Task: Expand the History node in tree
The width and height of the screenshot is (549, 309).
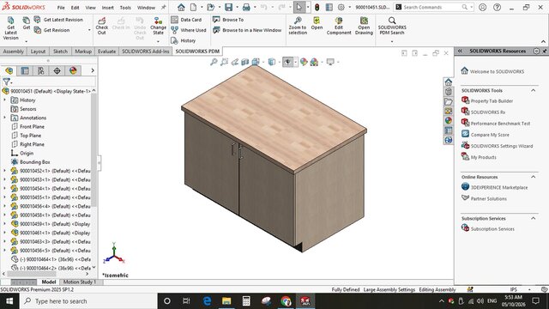Action: [4, 100]
